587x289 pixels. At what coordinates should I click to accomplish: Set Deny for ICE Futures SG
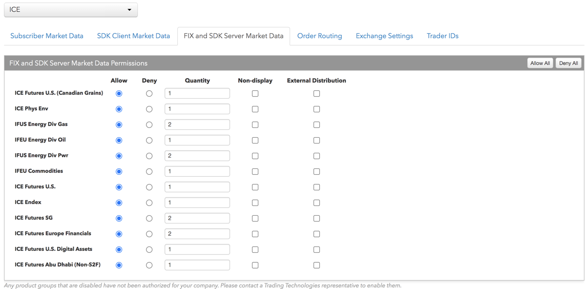[x=149, y=218]
